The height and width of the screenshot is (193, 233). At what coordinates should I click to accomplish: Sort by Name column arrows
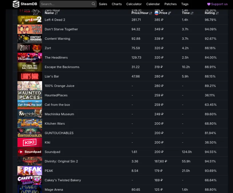[56, 13]
